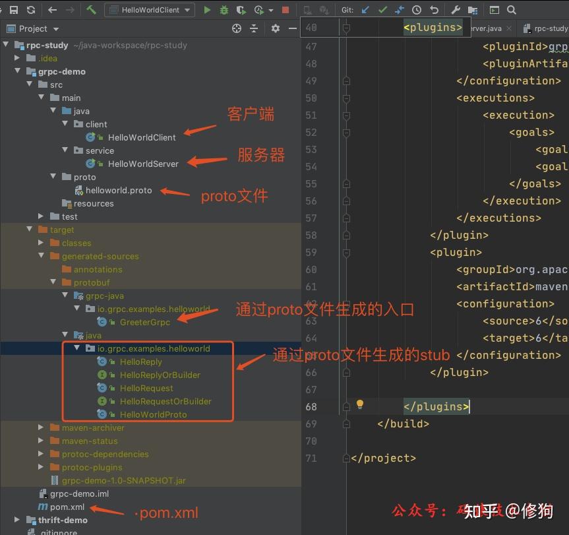The width and height of the screenshot is (569, 535).
Task: Open Project panel settings gear icon
Action: tap(275, 29)
